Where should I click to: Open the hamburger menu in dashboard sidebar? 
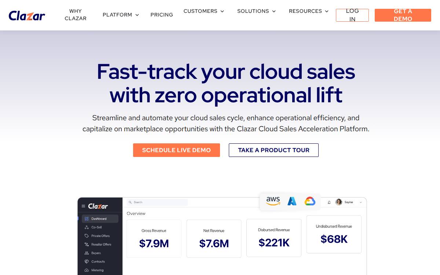click(x=83, y=206)
